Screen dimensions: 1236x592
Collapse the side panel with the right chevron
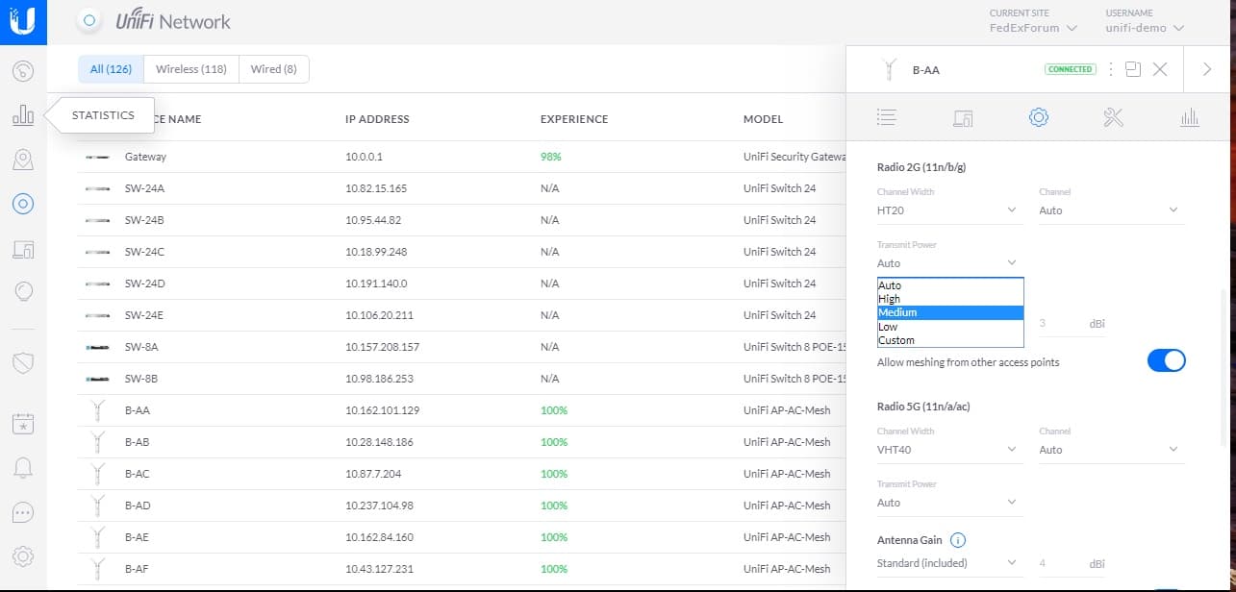[x=1207, y=69]
